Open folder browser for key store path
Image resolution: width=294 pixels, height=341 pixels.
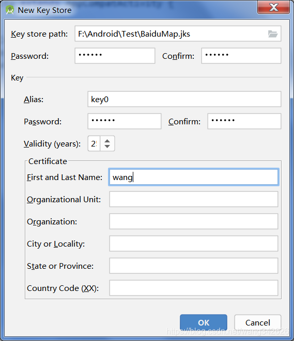pyautogui.click(x=273, y=34)
